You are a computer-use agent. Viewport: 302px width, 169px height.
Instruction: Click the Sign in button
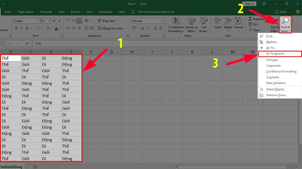coord(249,4)
